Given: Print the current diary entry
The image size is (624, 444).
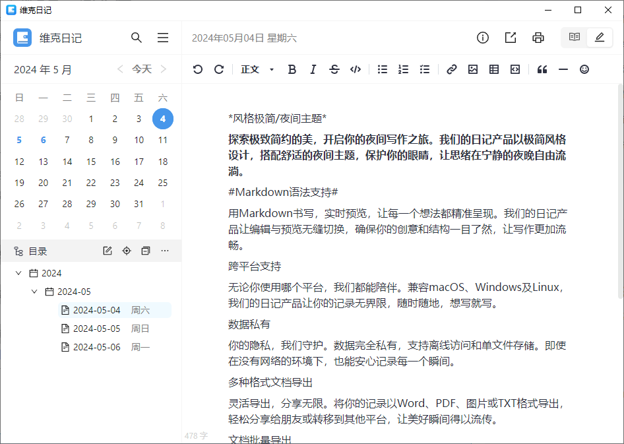Looking at the screenshot, I should click(538, 38).
